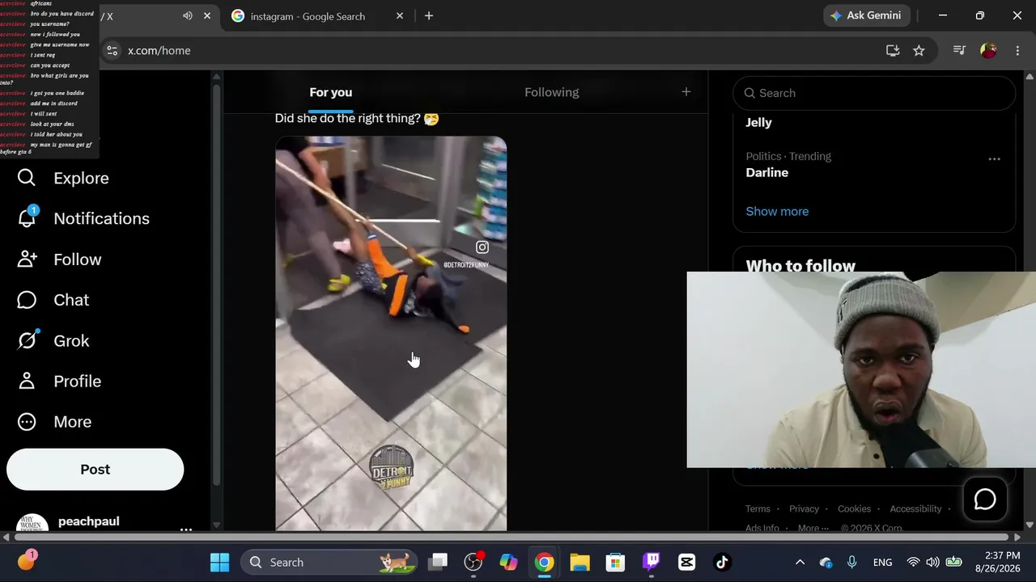1036x582 pixels.
Task: Open TikTok from the taskbar
Action: pos(722,562)
